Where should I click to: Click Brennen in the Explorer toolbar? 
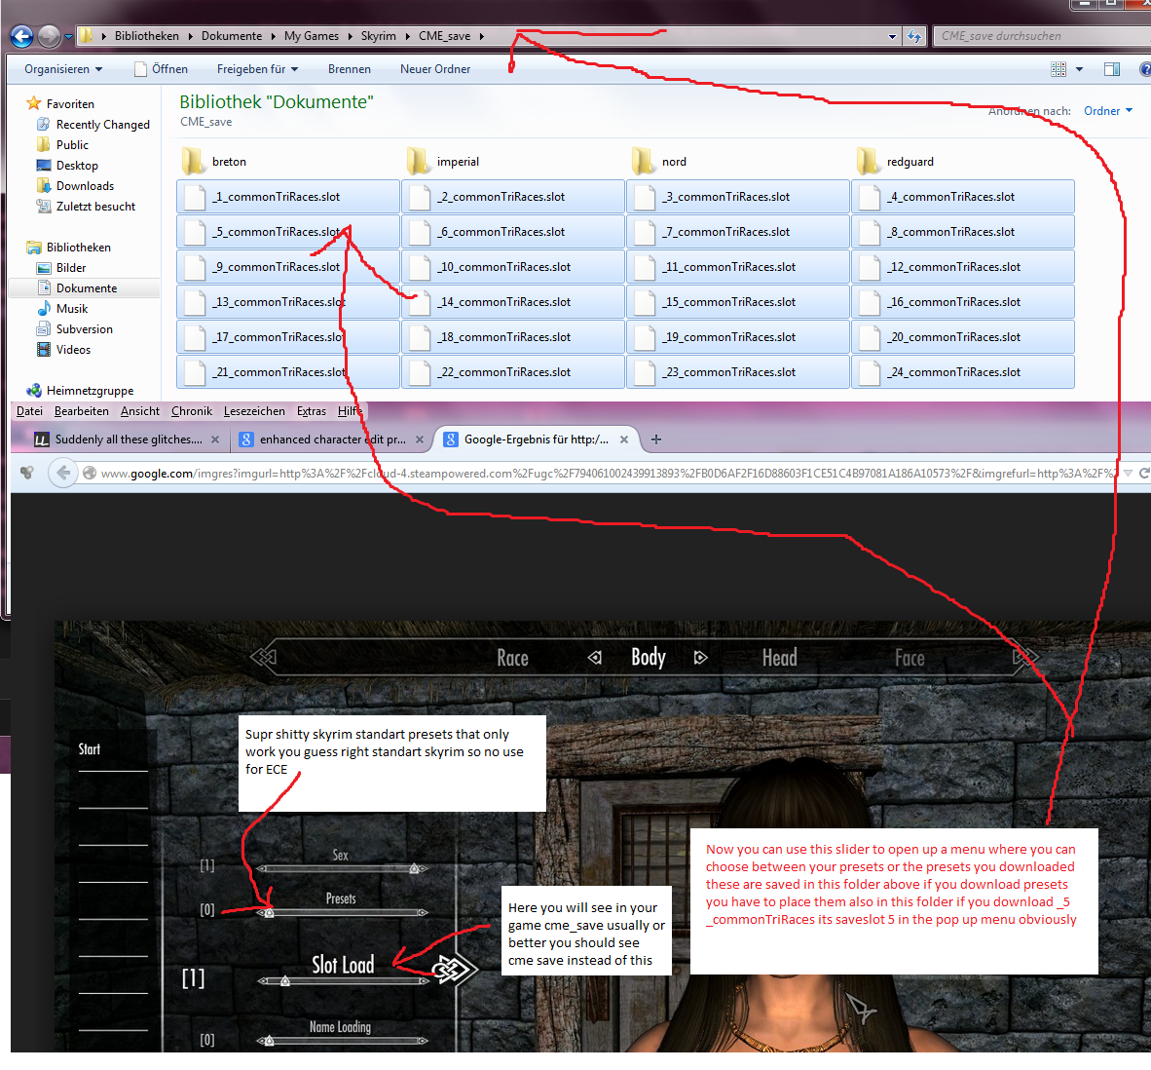point(350,69)
